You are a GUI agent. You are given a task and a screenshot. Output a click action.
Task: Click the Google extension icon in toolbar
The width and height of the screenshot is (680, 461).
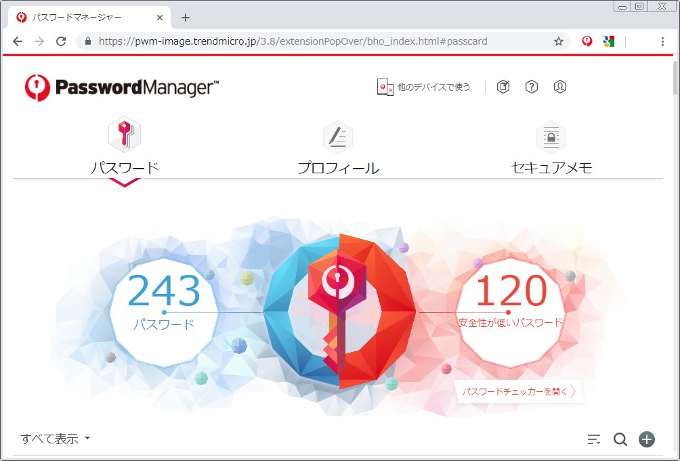pyautogui.click(x=609, y=41)
